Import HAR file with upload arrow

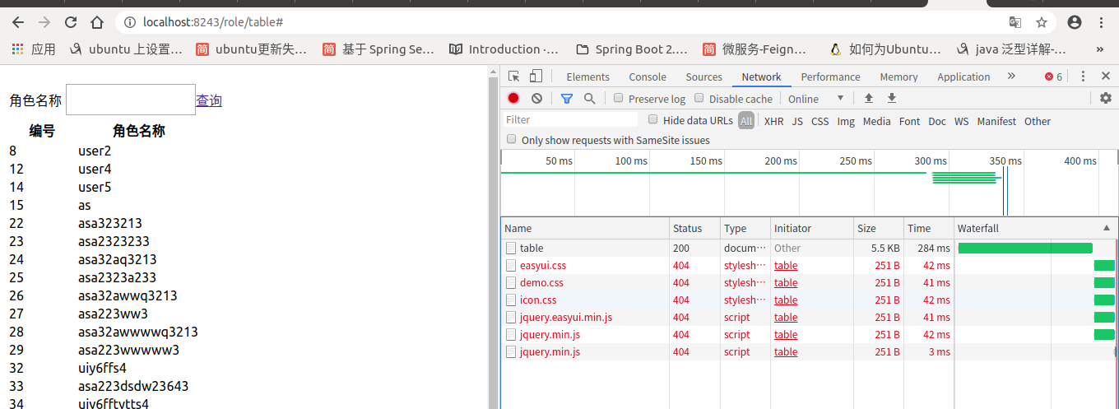(868, 98)
